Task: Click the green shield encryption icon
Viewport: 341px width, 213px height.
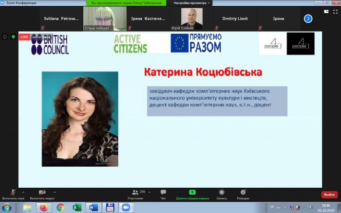Action: [13, 36]
